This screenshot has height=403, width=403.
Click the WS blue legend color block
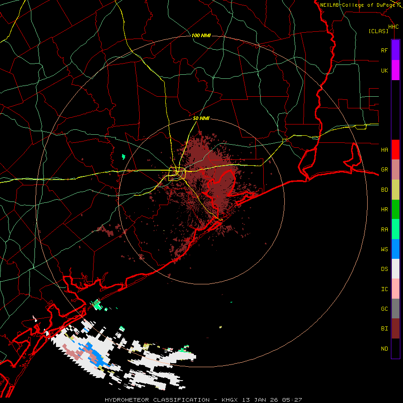(x=395, y=249)
